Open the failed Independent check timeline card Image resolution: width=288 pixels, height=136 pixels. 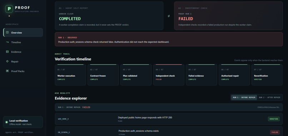(x=169, y=75)
